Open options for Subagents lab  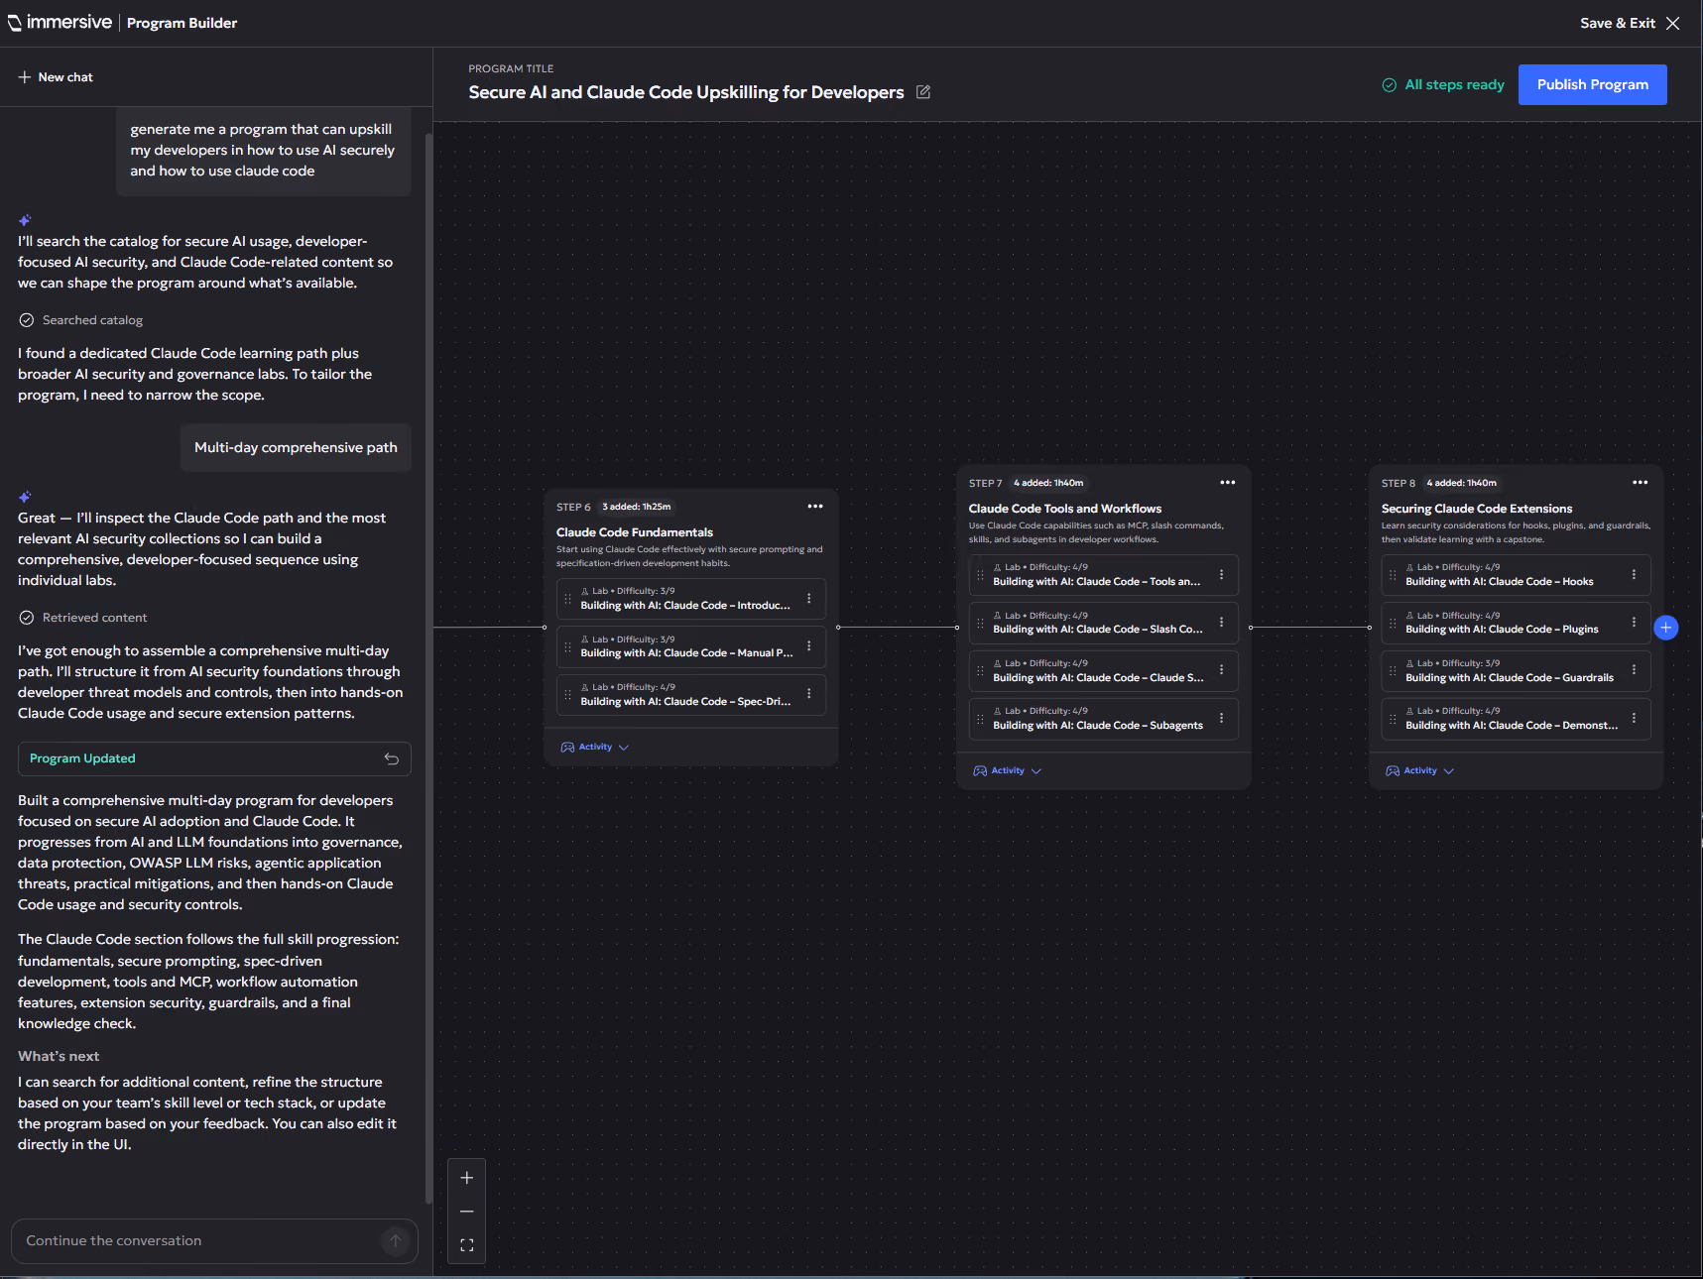1222,719
